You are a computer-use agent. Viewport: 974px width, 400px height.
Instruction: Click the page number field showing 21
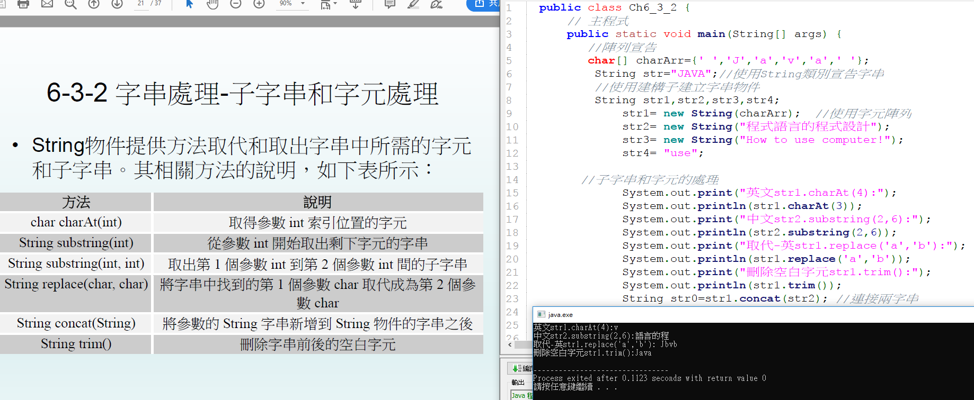point(141,4)
